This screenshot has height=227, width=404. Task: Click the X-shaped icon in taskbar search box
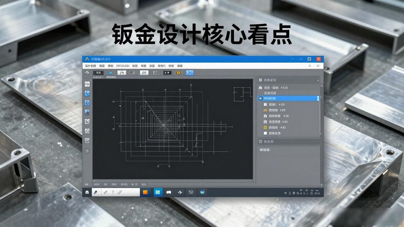pyautogui.click(x=96, y=192)
